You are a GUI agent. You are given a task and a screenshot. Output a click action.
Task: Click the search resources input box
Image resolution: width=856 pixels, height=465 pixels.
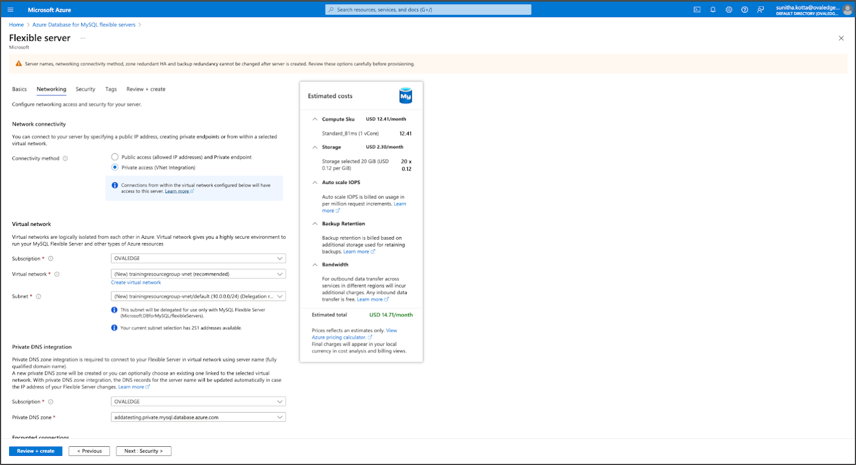[x=428, y=10]
